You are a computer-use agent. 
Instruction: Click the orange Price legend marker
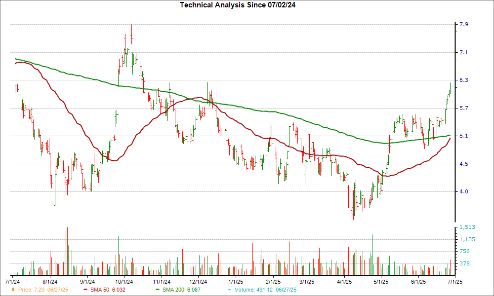coord(13,290)
